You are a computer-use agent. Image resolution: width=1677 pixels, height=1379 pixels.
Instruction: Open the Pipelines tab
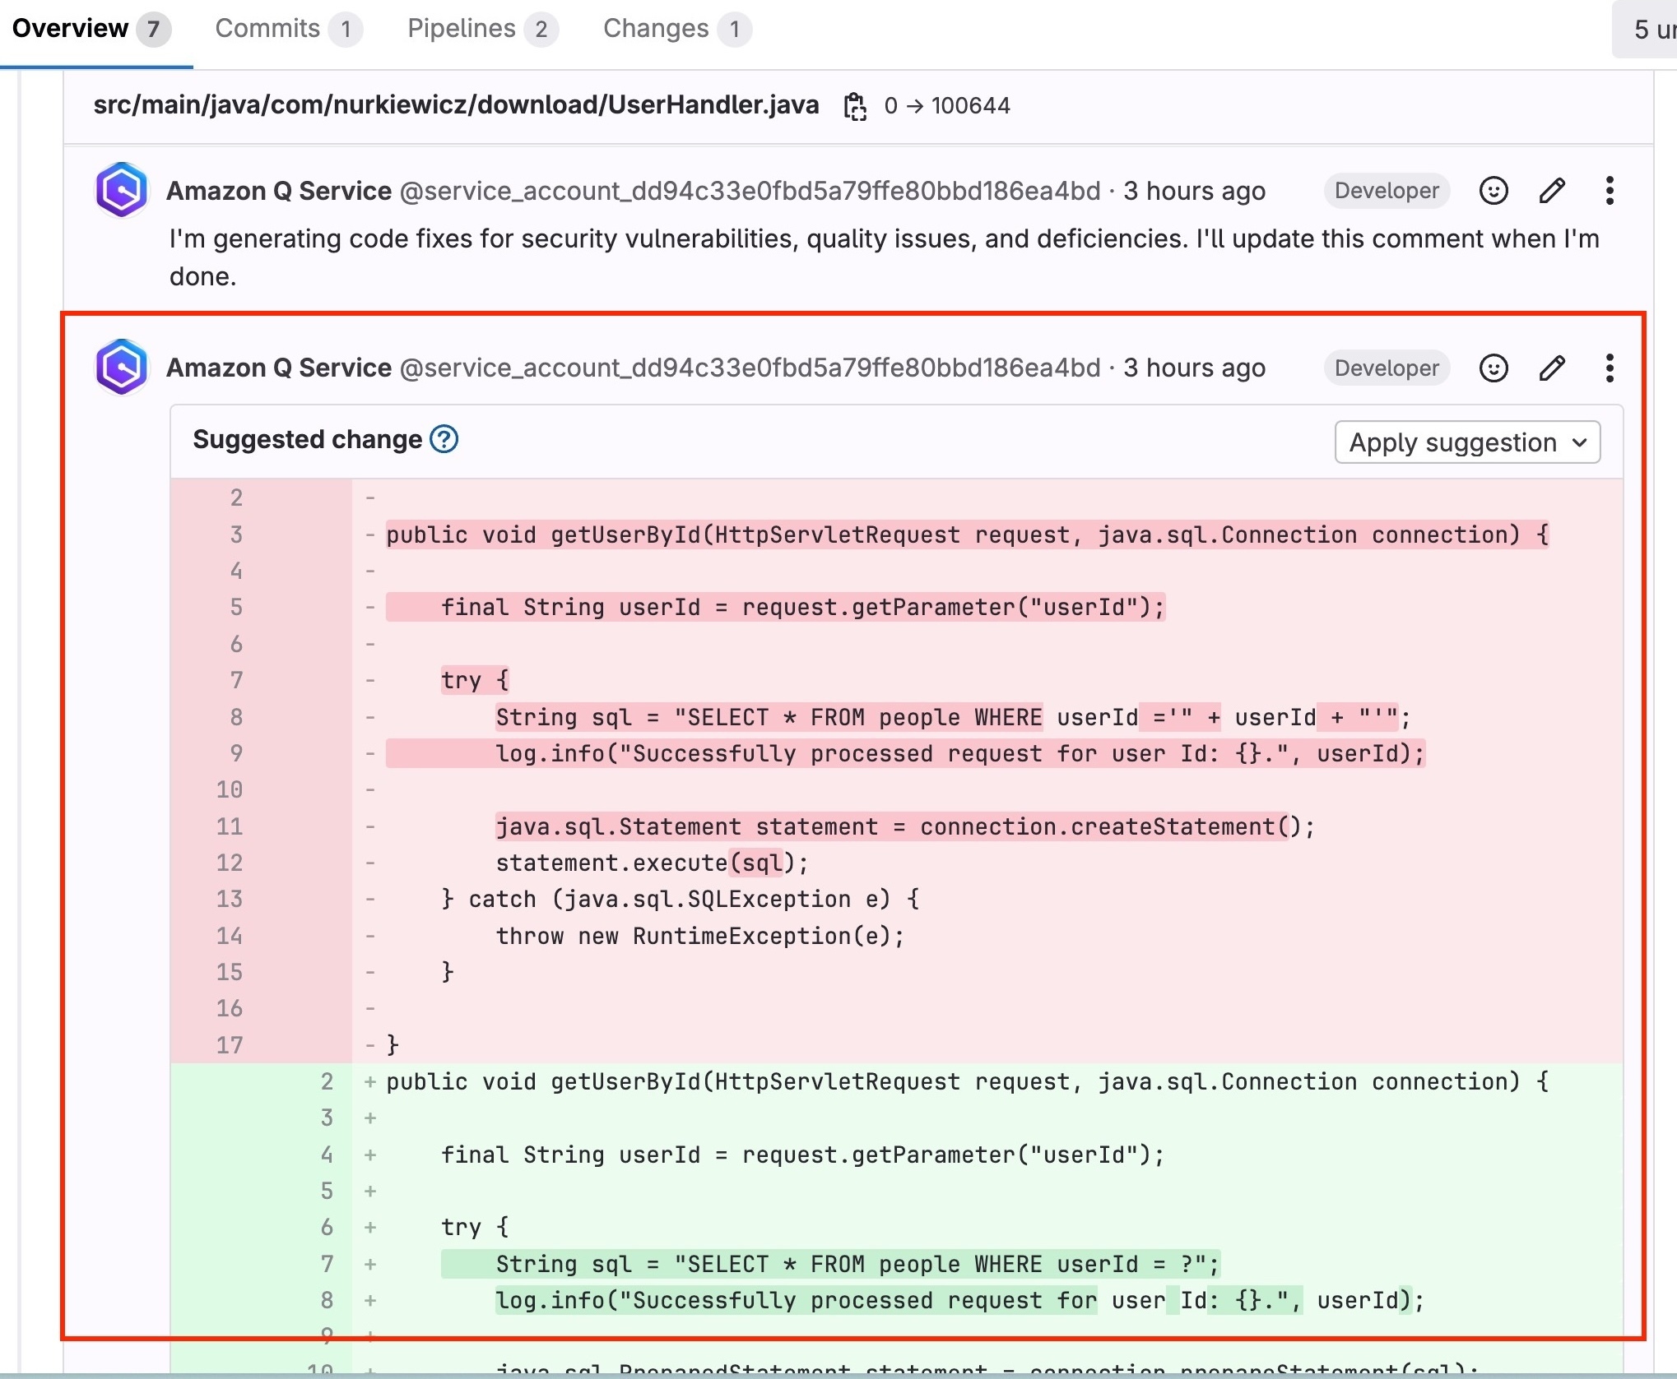point(482,29)
